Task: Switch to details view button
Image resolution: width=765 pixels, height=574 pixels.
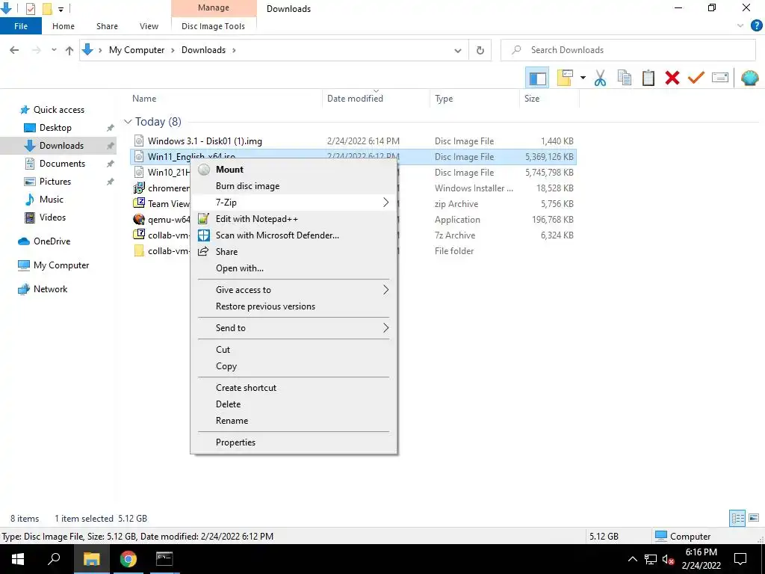Action: pyautogui.click(x=737, y=518)
